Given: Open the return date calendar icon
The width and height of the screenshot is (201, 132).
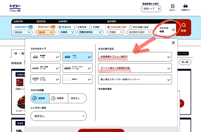Looking at the screenshot, I should coord(53,27).
